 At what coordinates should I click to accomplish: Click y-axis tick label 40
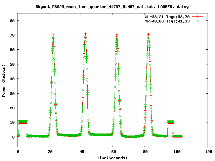tap(12, 79)
